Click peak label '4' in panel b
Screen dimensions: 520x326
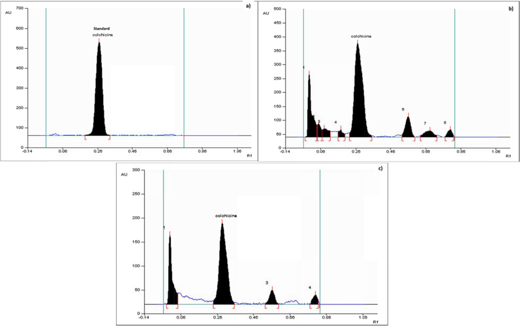[335, 122]
